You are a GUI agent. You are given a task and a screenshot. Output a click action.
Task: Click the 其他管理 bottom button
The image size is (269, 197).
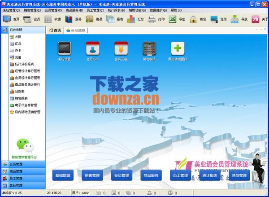click(239, 175)
